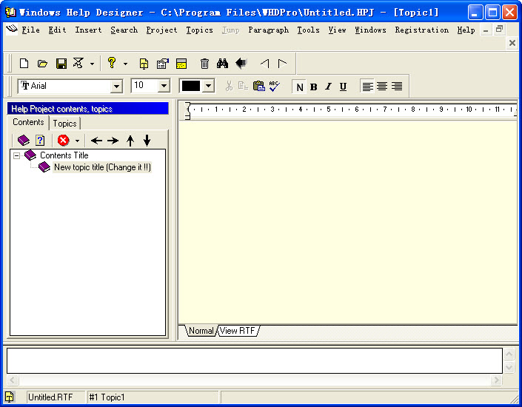Open the font size 10 dropdown
522x407 pixels.
164,86
